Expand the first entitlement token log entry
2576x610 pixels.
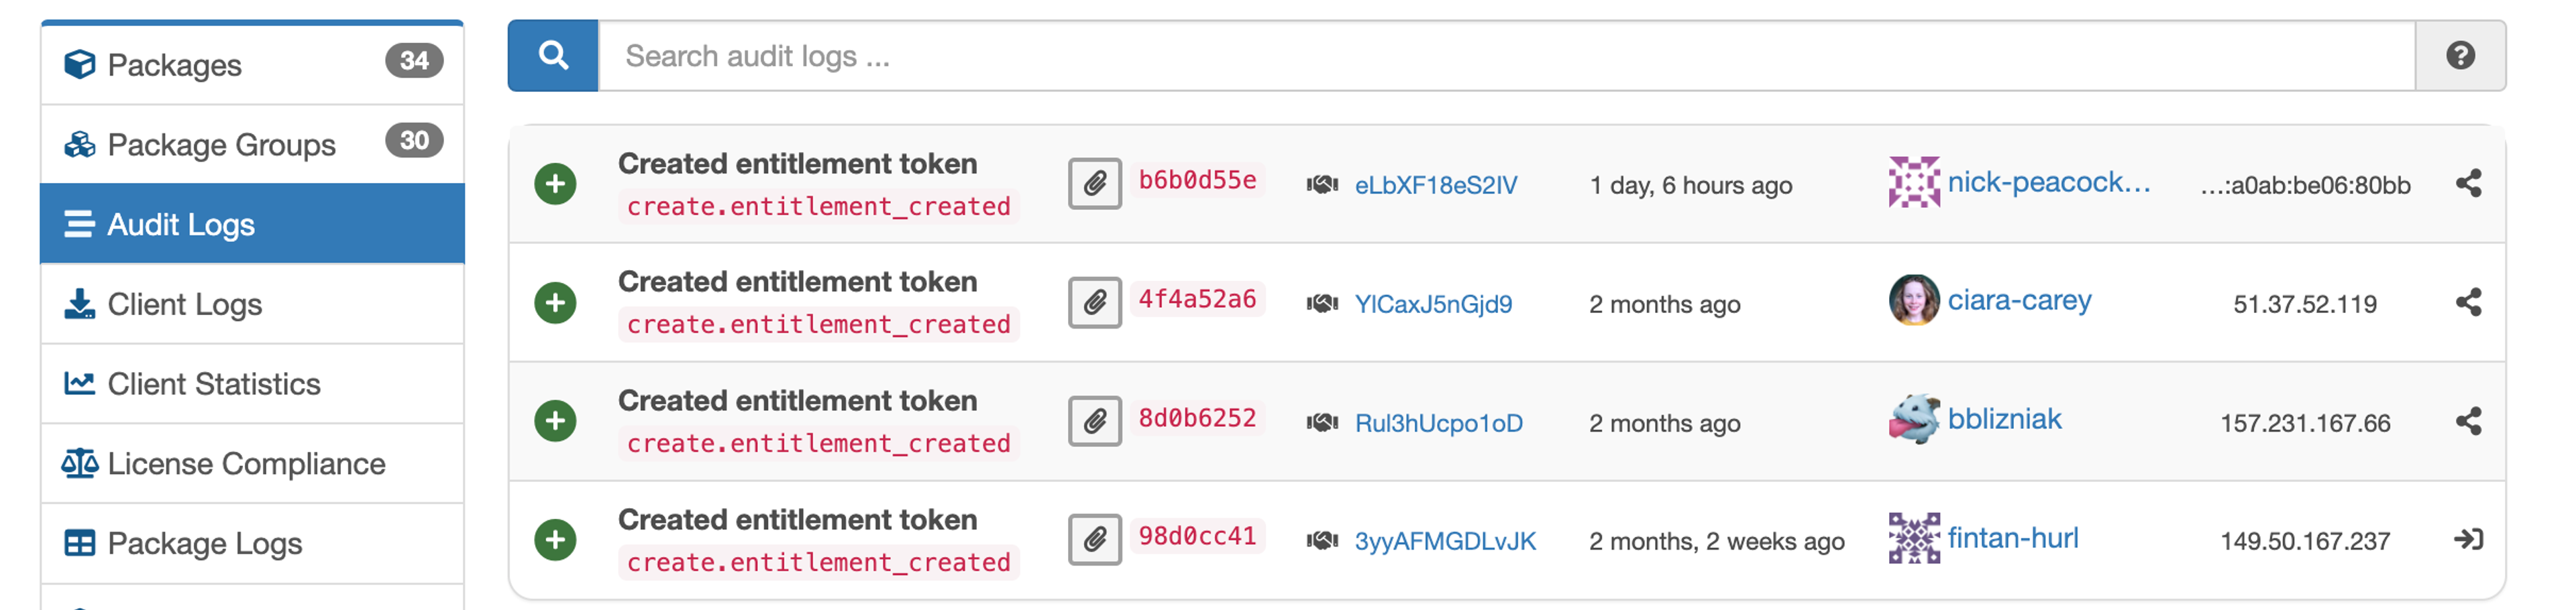(555, 184)
